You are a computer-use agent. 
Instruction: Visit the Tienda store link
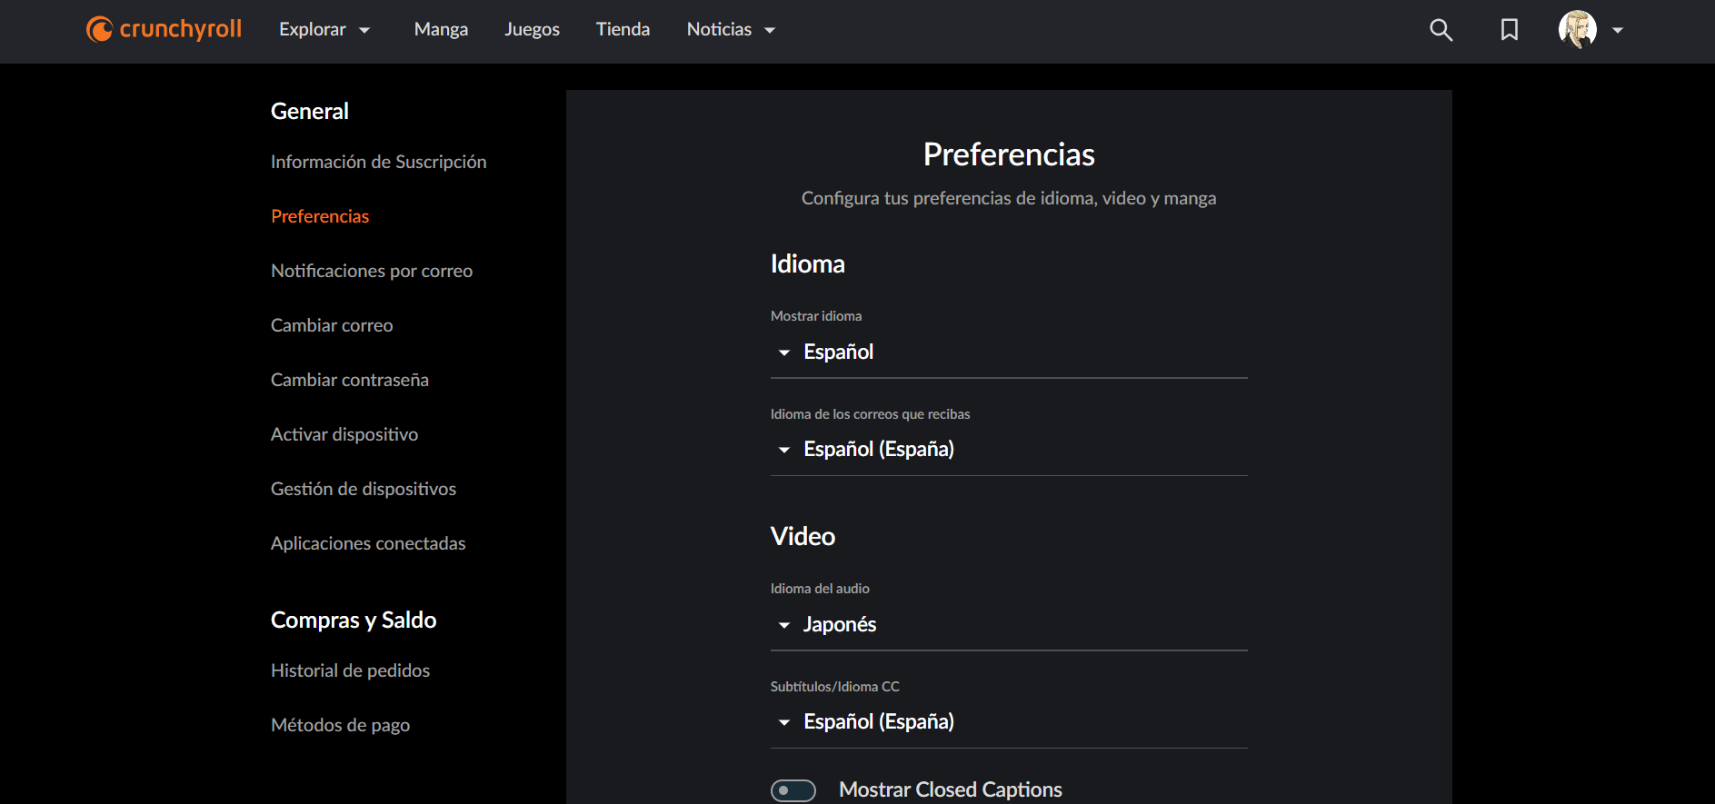click(x=623, y=30)
